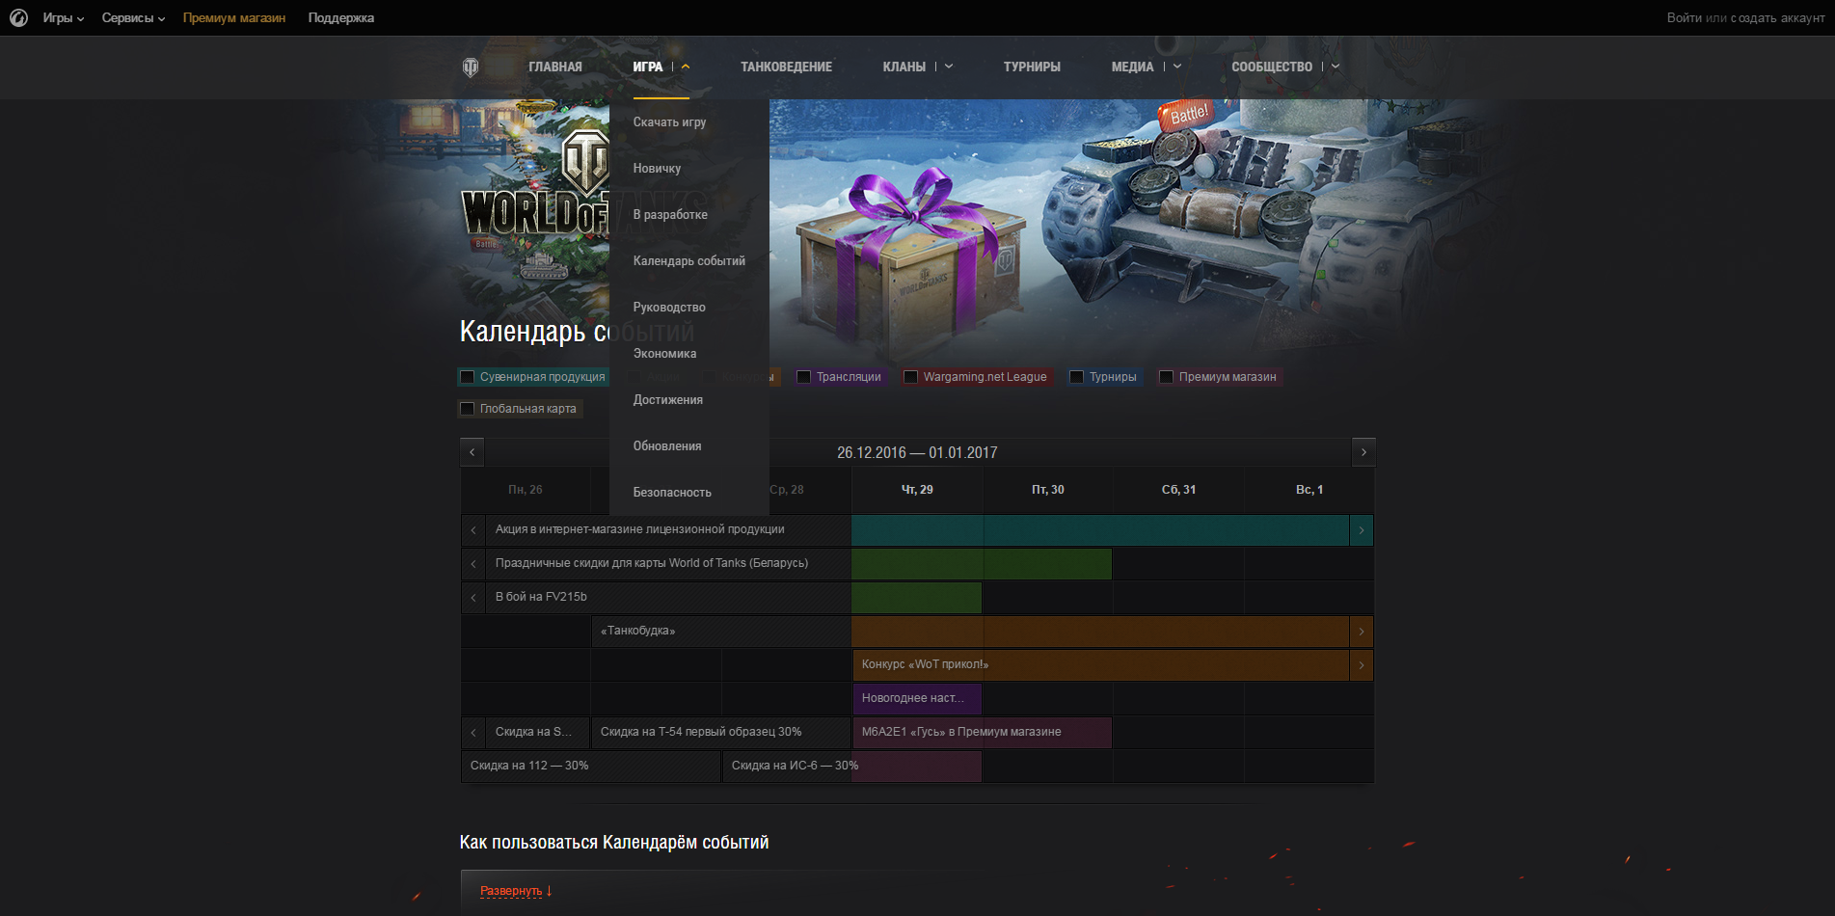Select Календарь событий in the dropdown menu
This screenshot has height=916, width=1835.
(x=688, y=261)
